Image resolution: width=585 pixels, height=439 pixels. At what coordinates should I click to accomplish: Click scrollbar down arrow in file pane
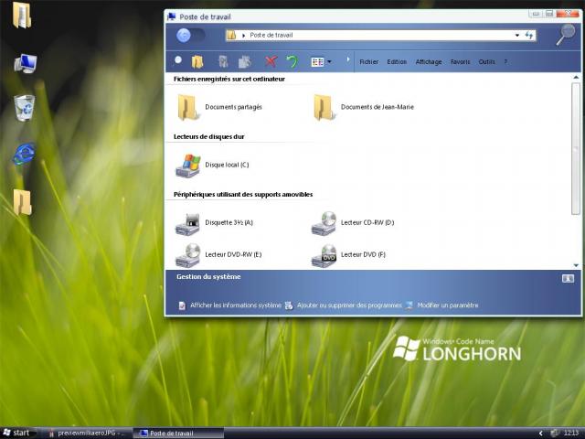coord(576,265)
